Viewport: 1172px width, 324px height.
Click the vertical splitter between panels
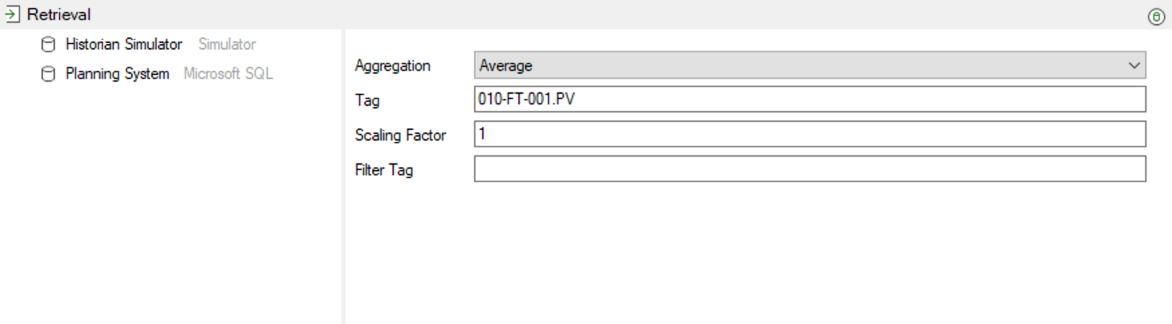[x=343, y=177]
